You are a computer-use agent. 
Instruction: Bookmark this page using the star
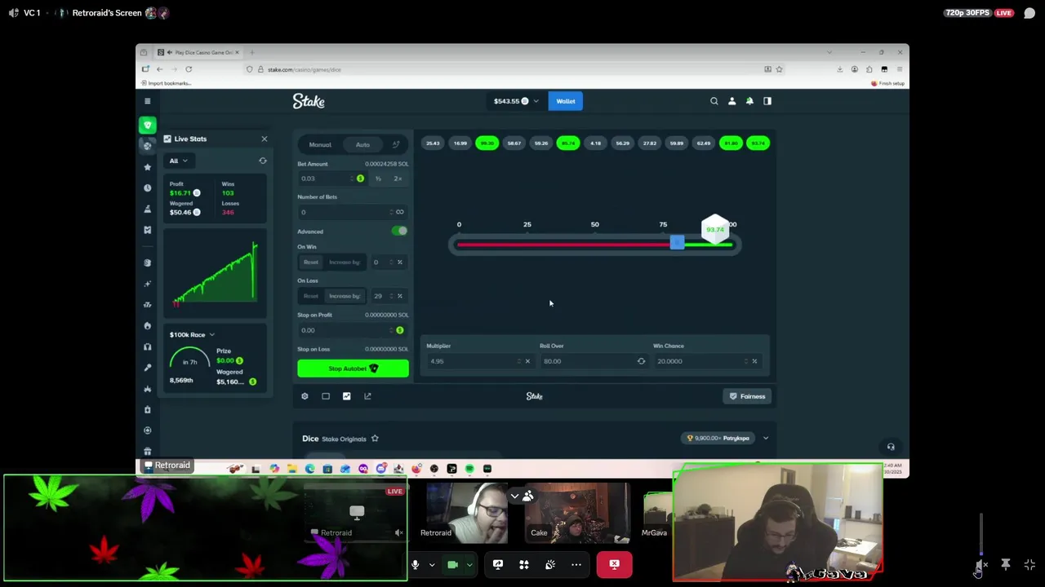pyautogui.click(x=779, y=69)
